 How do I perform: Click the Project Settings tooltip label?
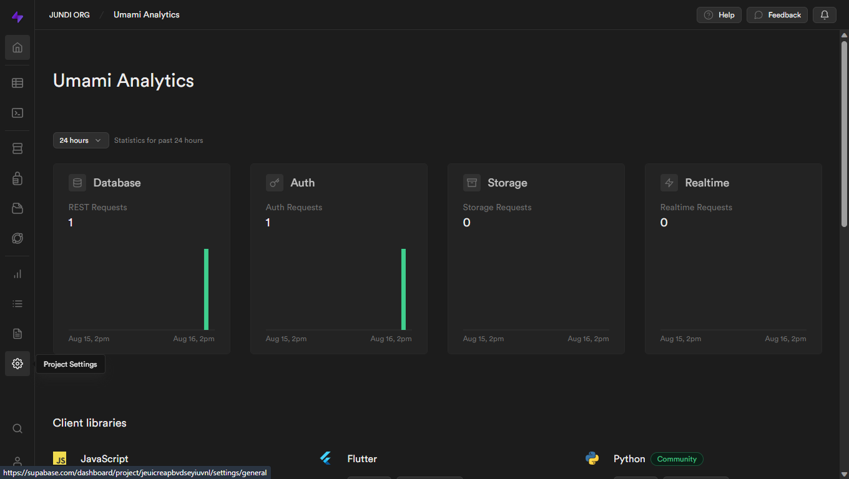click(x=71, y=364)
